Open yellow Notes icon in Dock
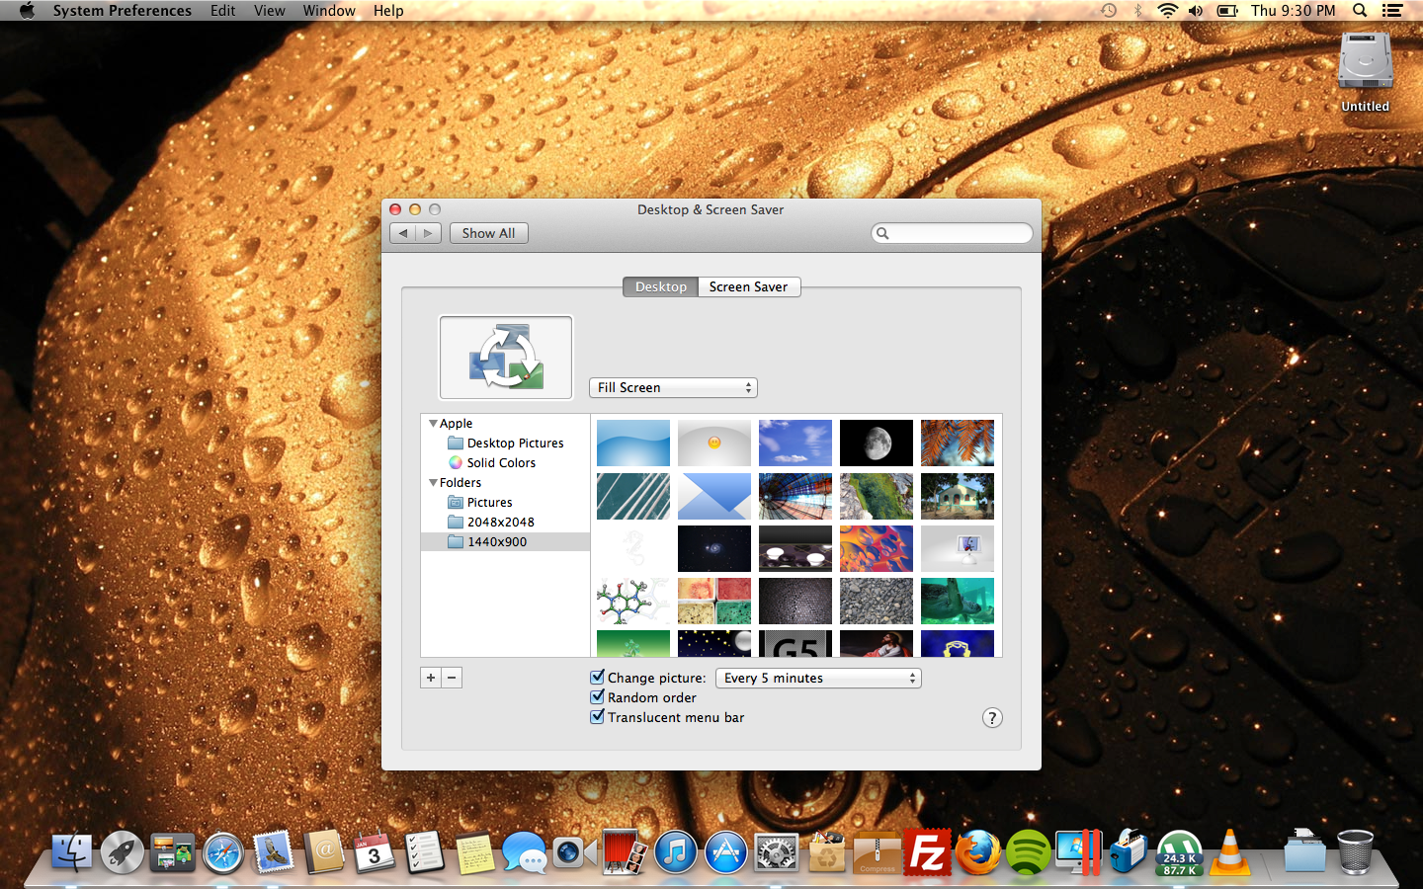1423x889 pixels. coord(474,851)
